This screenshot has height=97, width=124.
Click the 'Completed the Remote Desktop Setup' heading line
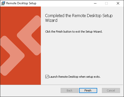pyautogui.click(x=79, y=16)
